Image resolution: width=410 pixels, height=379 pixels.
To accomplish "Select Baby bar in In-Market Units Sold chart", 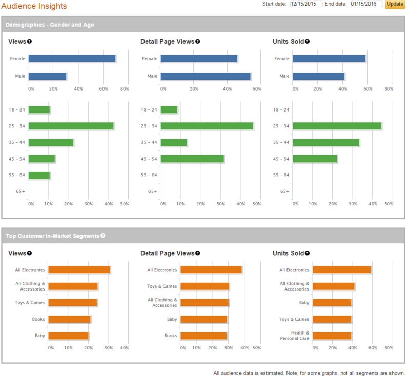I will coord(332,303).
